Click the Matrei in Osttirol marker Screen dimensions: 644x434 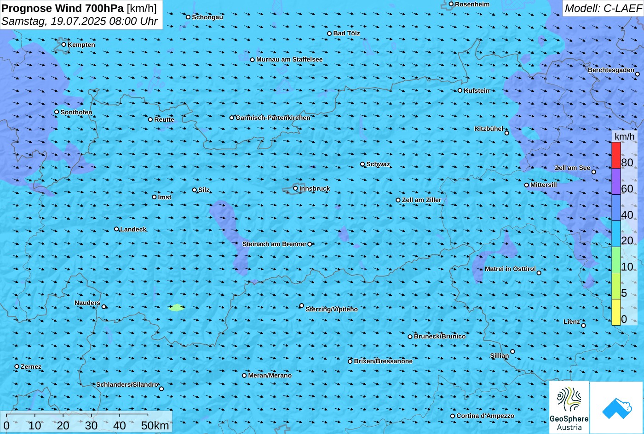(539, 273)
